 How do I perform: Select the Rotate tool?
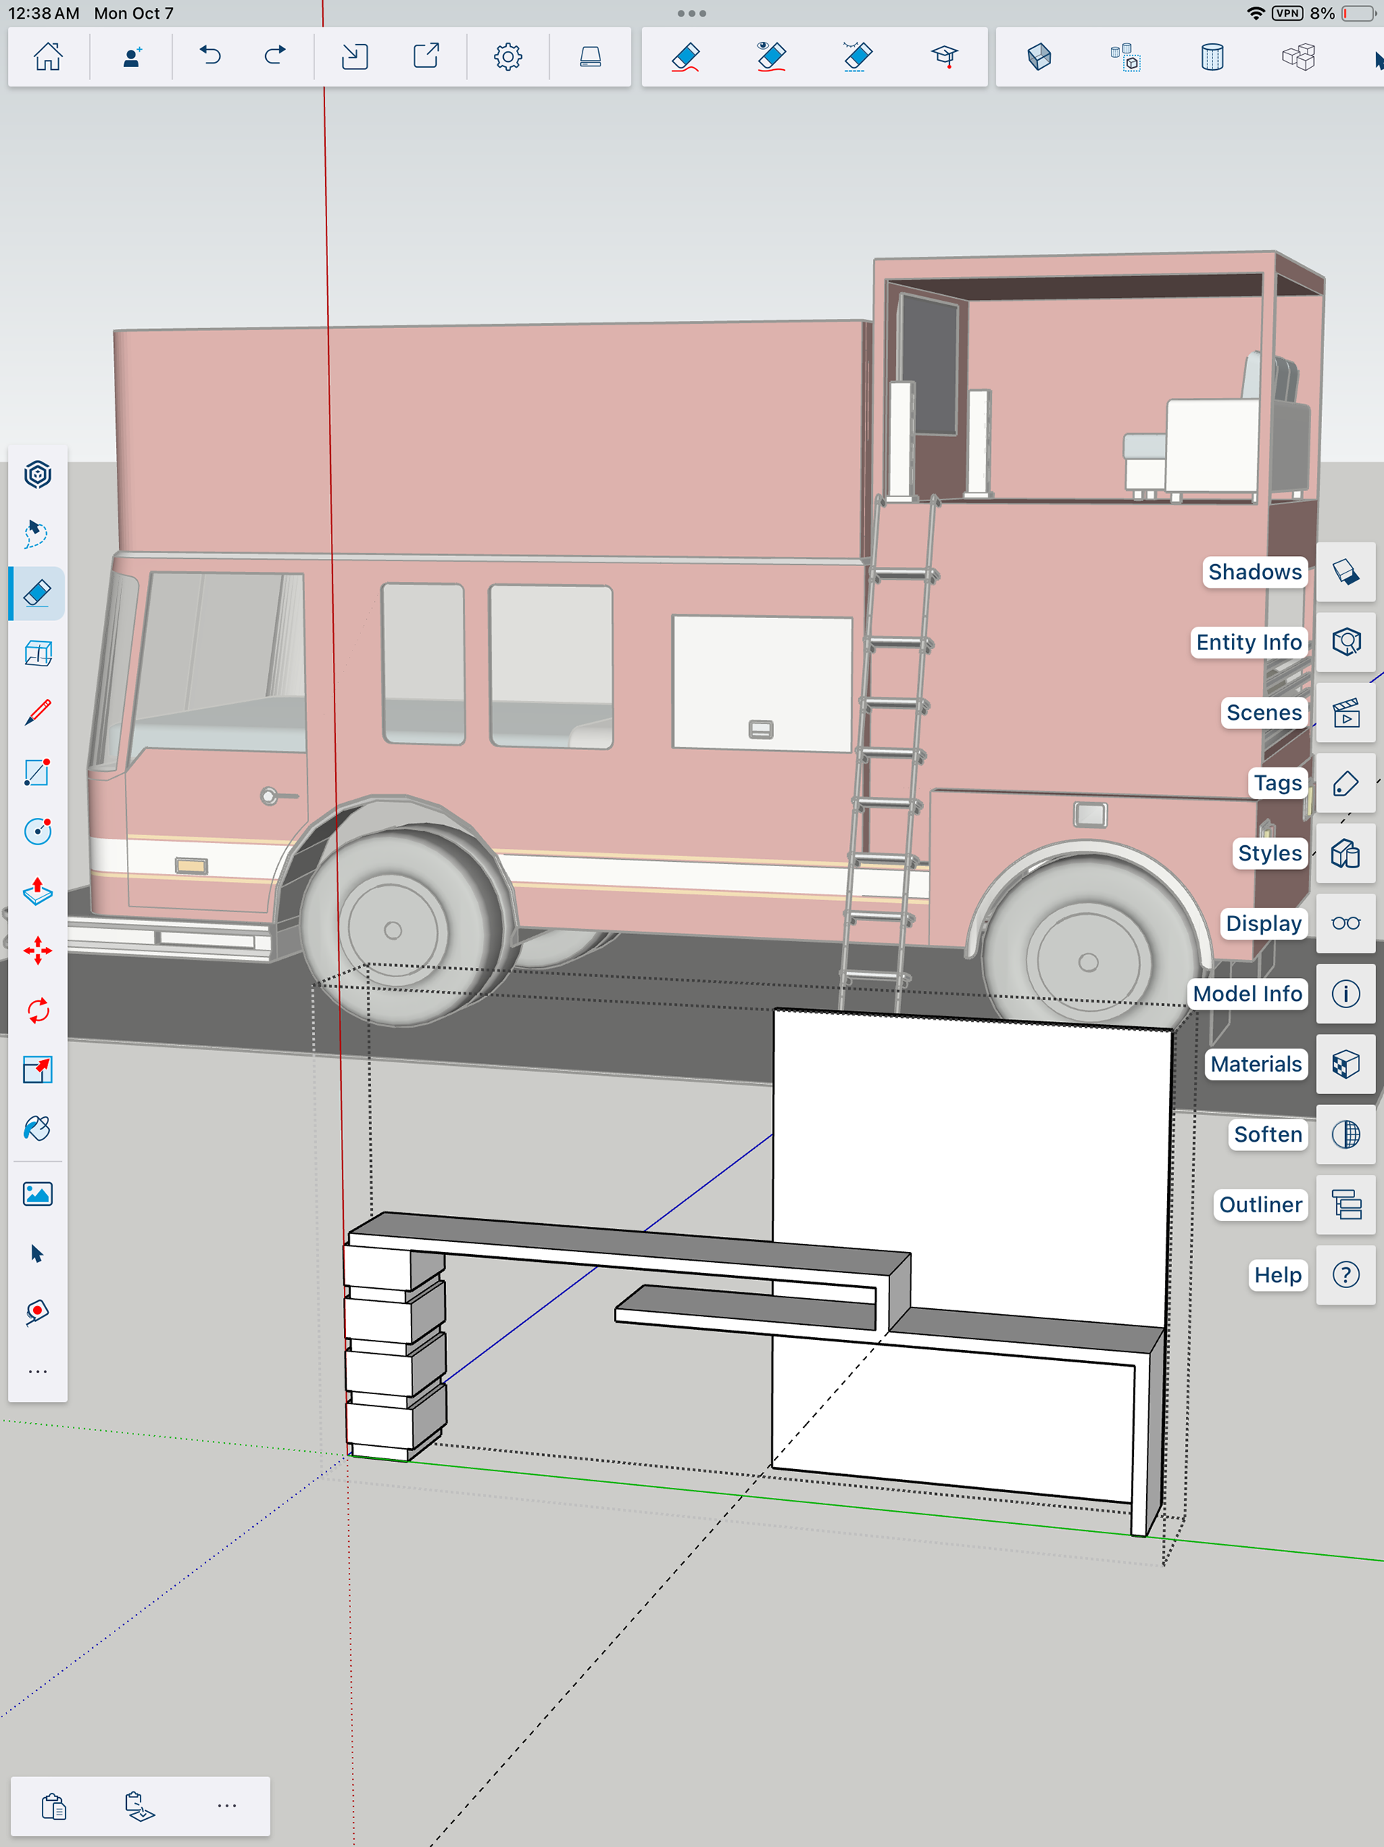point(37,1010)
